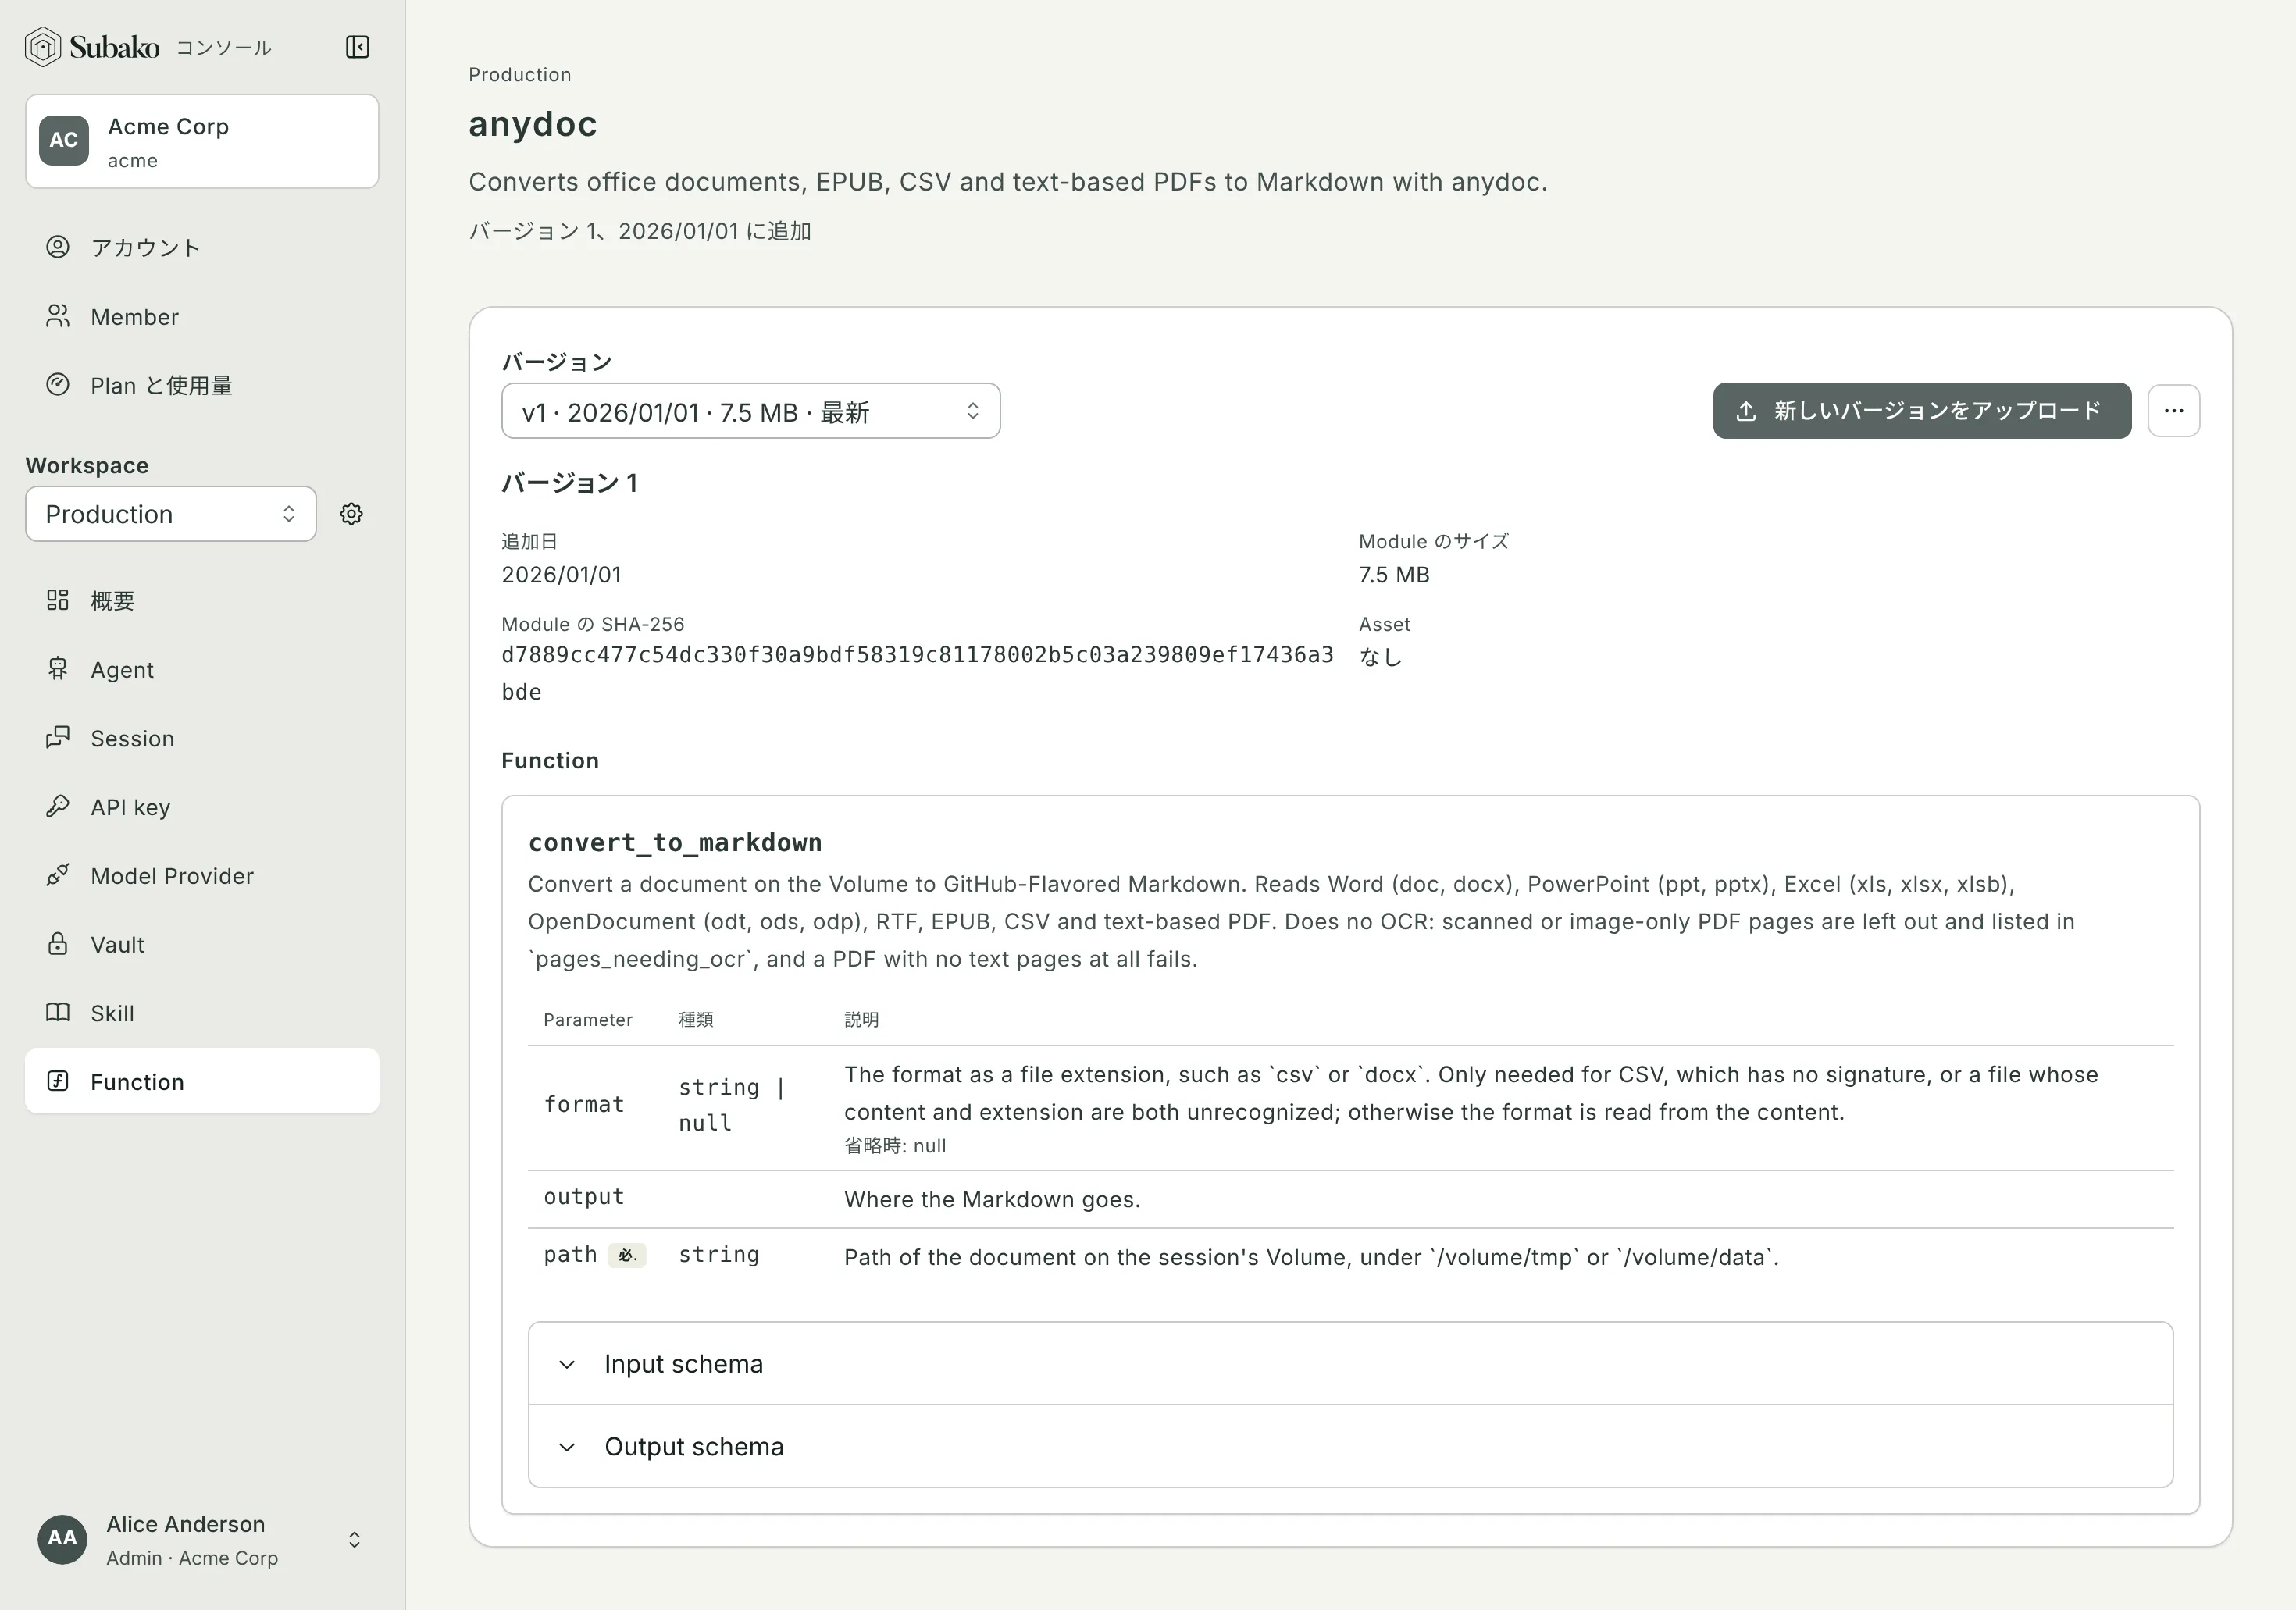The image size is (2296, 1610).
Task: Navigate to Model Provider
Action: [x=202, y=876]
